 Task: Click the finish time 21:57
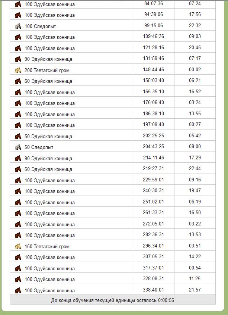tap(195, 290)
